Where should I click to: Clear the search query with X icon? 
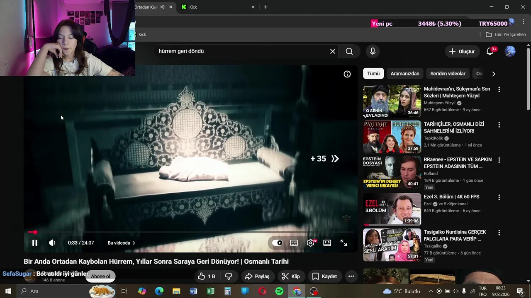[x=333, y=51]
